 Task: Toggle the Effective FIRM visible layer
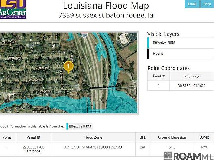(x=181, y=43)
